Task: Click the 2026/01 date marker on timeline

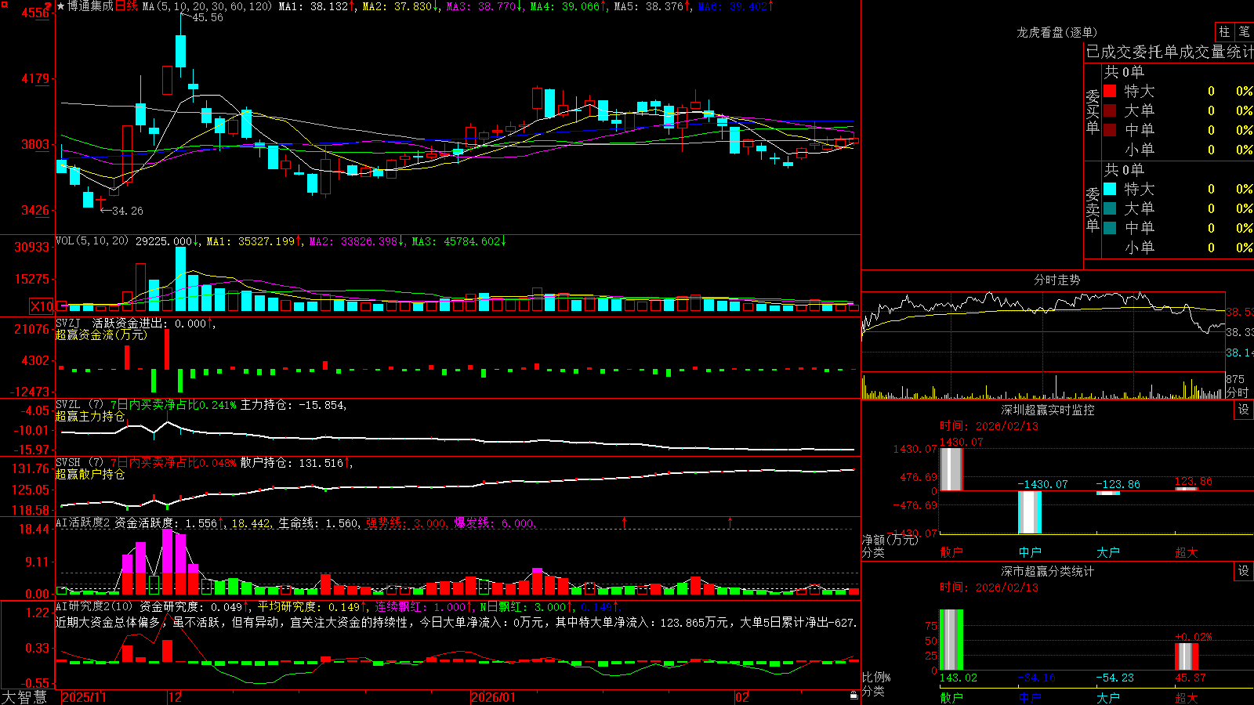Action: pos(494,697)
